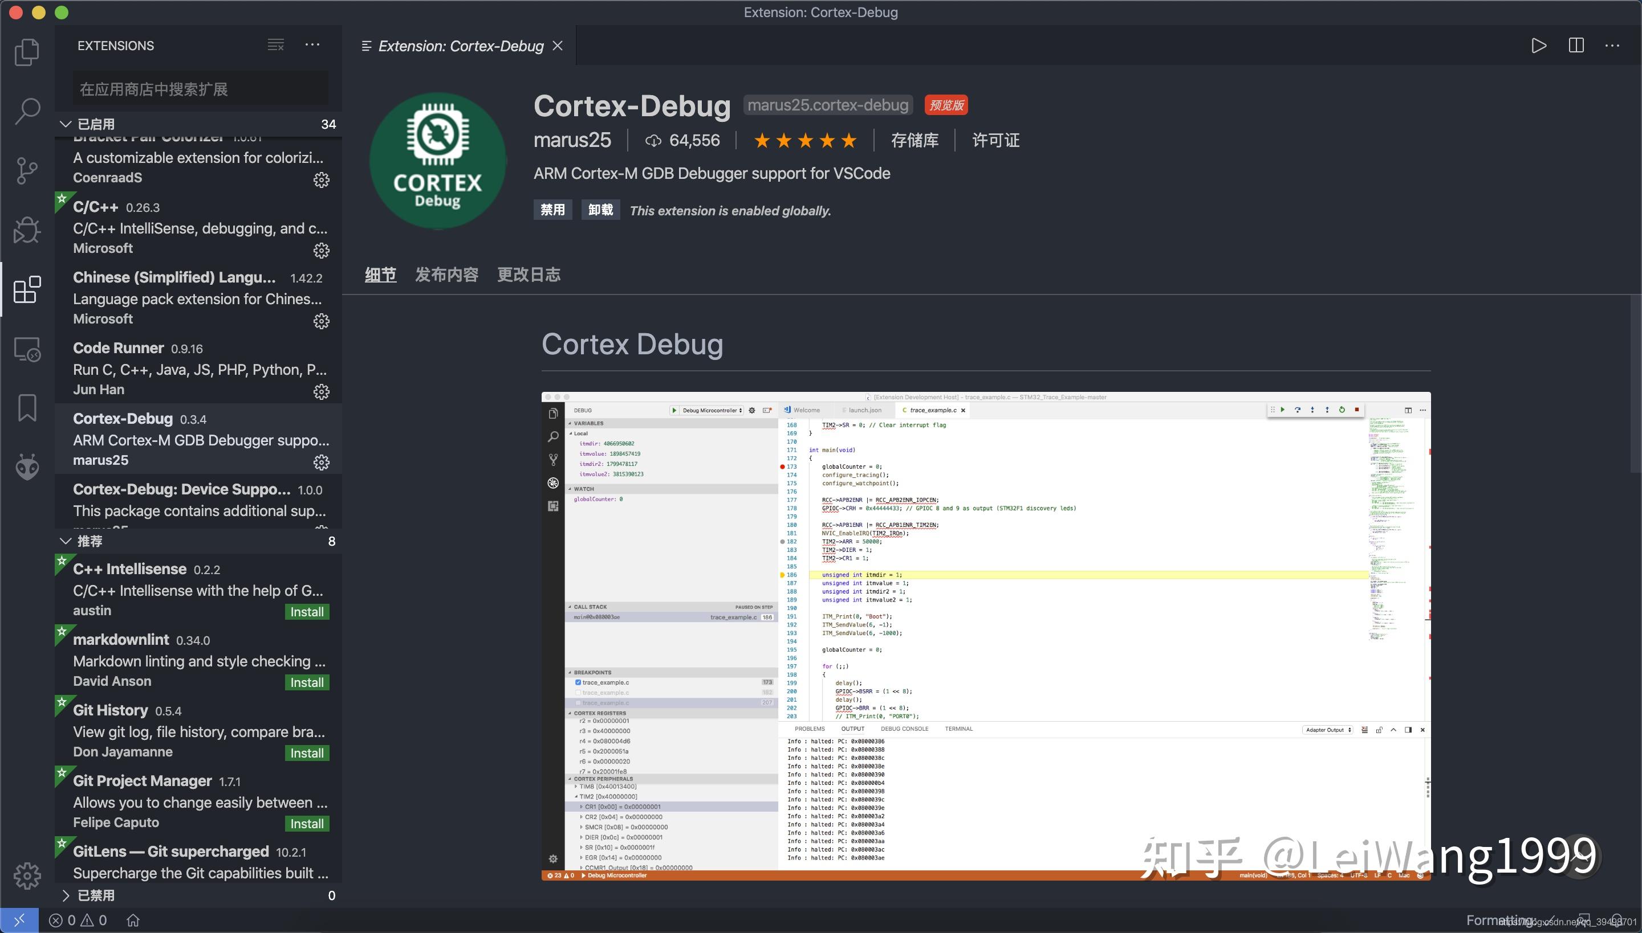1642x933 pixels.
Task: Open Remote Explorer activity icon
Action: tap(27, 350)
